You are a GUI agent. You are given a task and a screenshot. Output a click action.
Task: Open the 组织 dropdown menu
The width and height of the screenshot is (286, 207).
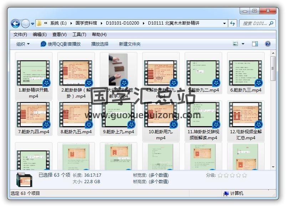click(23, 44)
